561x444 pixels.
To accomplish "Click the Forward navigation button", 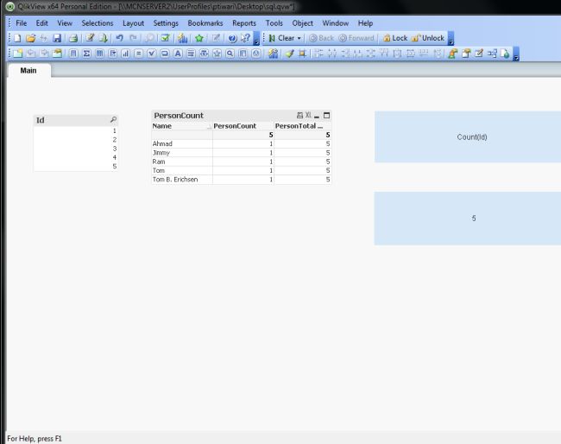I will pos(356,38).
